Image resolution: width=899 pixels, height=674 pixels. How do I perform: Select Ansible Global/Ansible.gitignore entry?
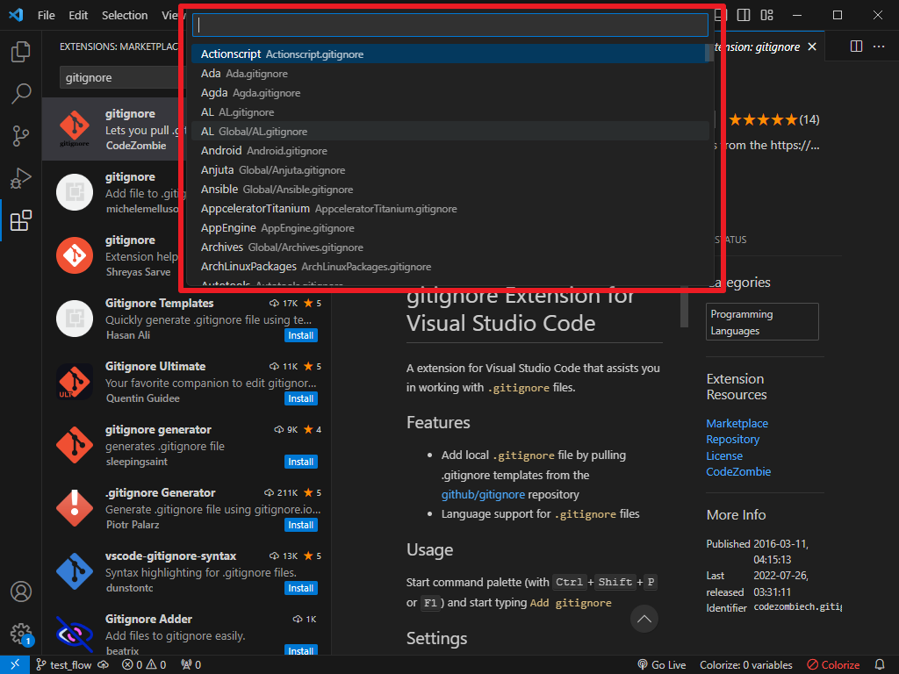(x=450, y=190)
